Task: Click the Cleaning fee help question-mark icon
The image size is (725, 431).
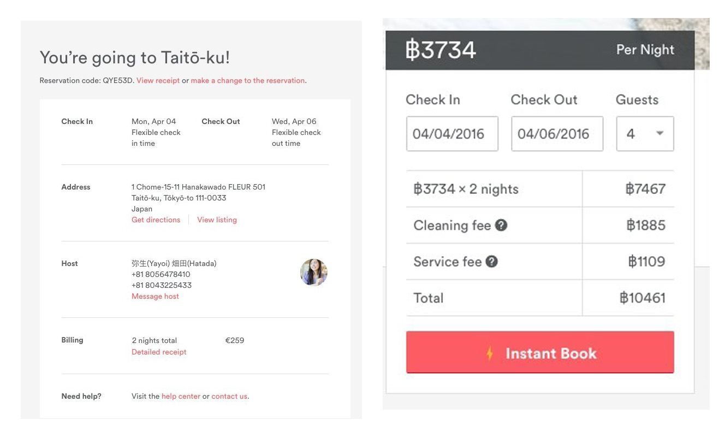Action: [501, 225]
